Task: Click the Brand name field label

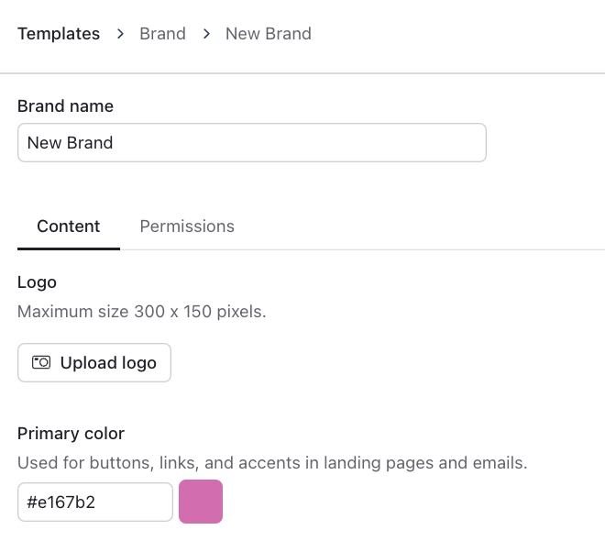Action: click(x=66, y=106)
